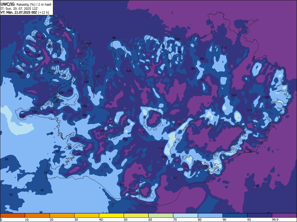The image size is (297, 222).
Task: Select the legend tick label '95'
Action: 249,220
